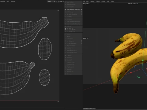Select Set UVW from Projection
147x110 pixels.
click(73, 9)
